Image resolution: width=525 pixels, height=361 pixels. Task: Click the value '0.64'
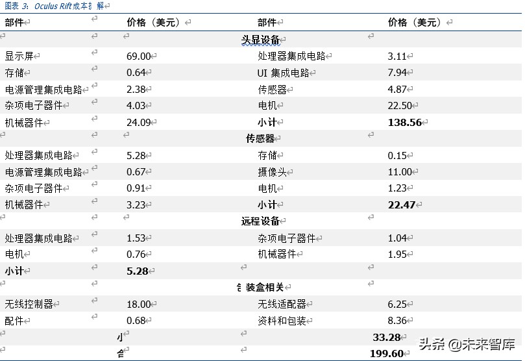136,72
